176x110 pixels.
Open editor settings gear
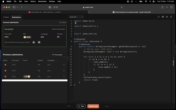point(167,17)
